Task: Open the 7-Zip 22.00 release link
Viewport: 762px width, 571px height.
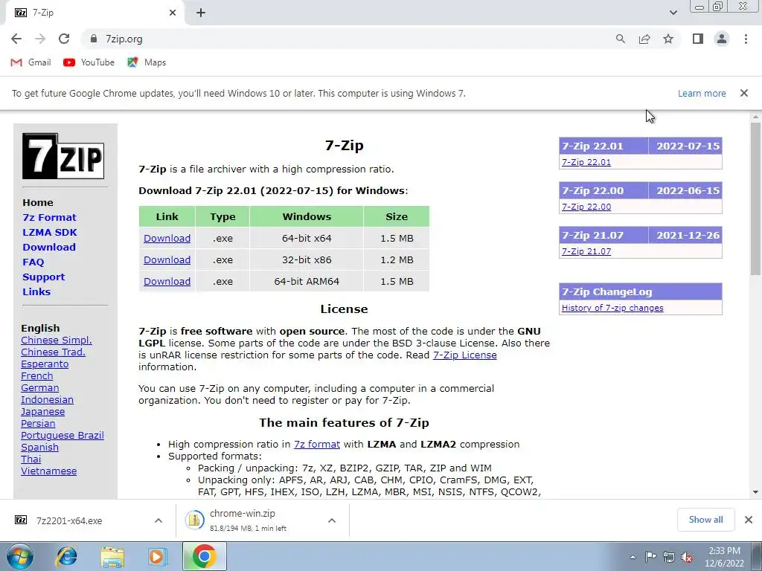Action: click(x=586, y=207)
